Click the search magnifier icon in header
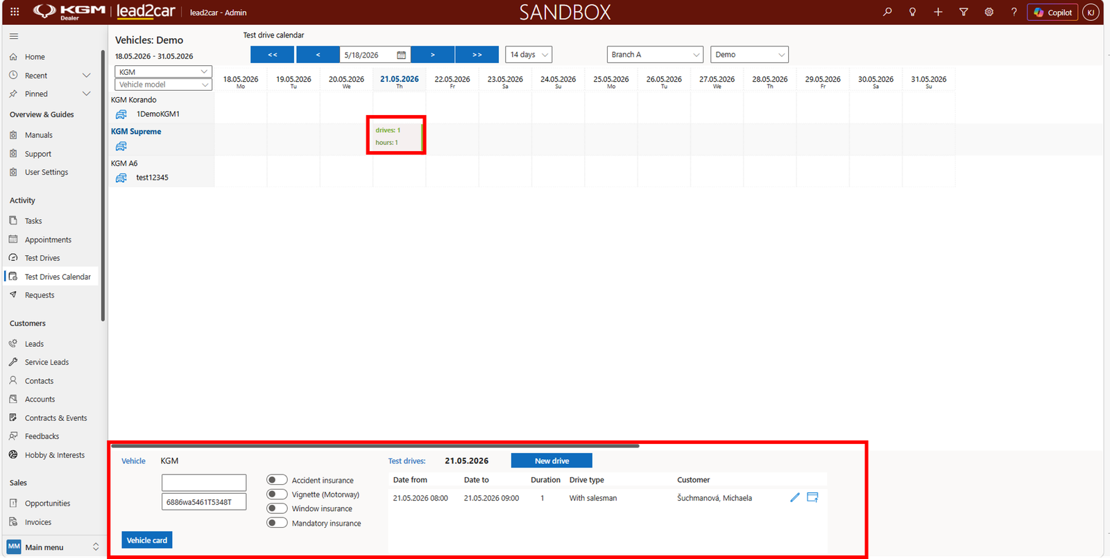This screenshot has width=1110, height=559. (887, 12)
